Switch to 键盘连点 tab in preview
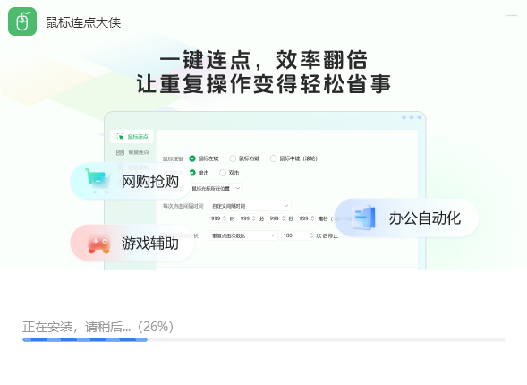Viewport: 527px width, 385px height. point(132,152)
